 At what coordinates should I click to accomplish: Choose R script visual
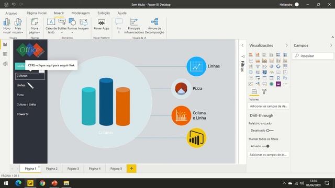278,78
